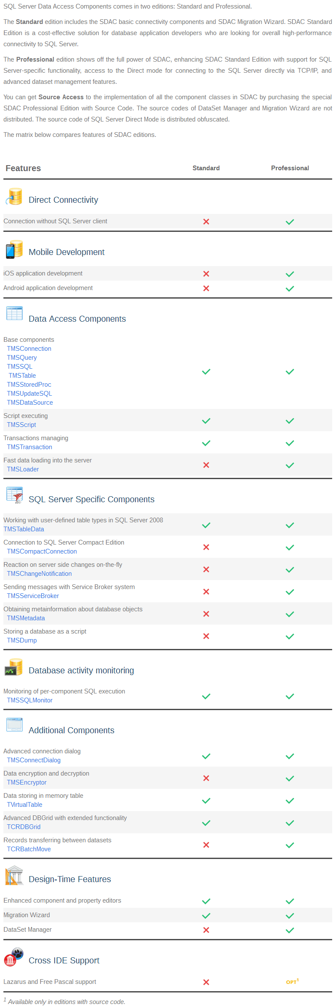Click the Direct Connectivity database icon

click(14, 197)
